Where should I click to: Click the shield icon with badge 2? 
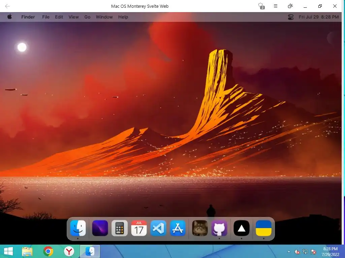coord(261,6)
